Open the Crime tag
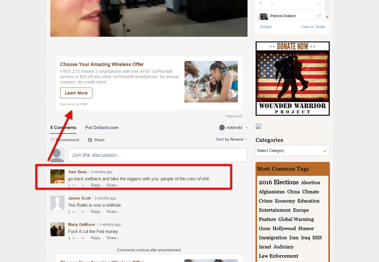Image resolution: width=379 pixels, height=262 pixels. point(266,201)
